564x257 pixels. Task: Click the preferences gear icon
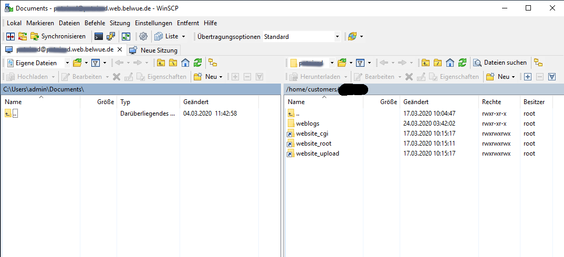pyautogui.click(x=143, y=36)
